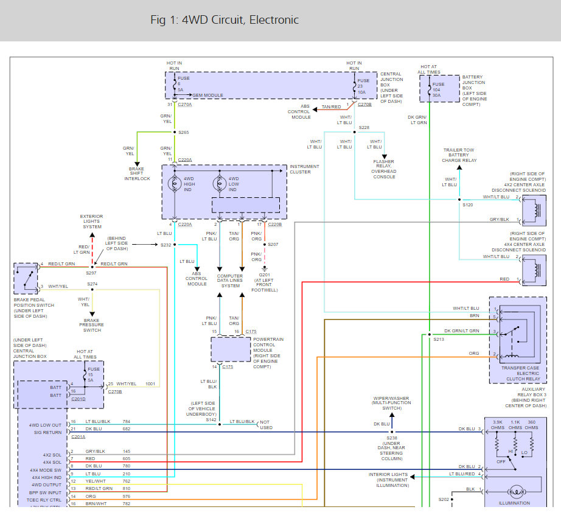This screenshot has width=561, height=518.
Task: Select the Fuse 104 30A symbol
Action: pyautogui.click(x=430, y=89)
